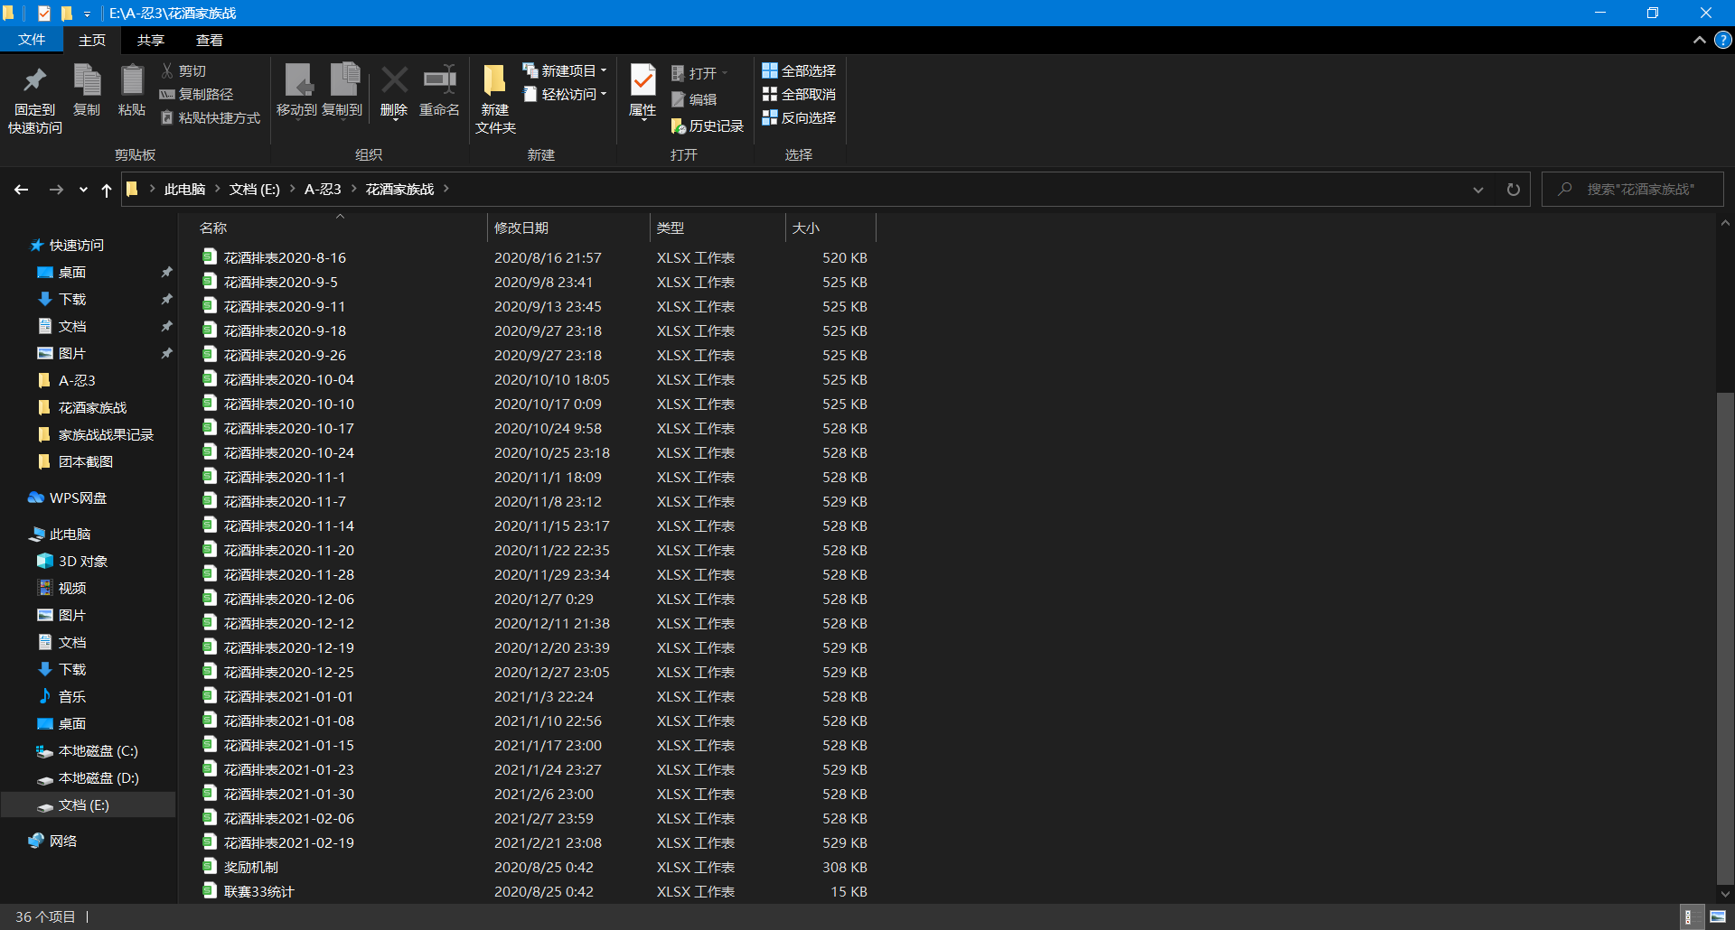Screen dimensions: 1735x930
Task: Switch to the details view in status bar
Action: [1689, 916]
